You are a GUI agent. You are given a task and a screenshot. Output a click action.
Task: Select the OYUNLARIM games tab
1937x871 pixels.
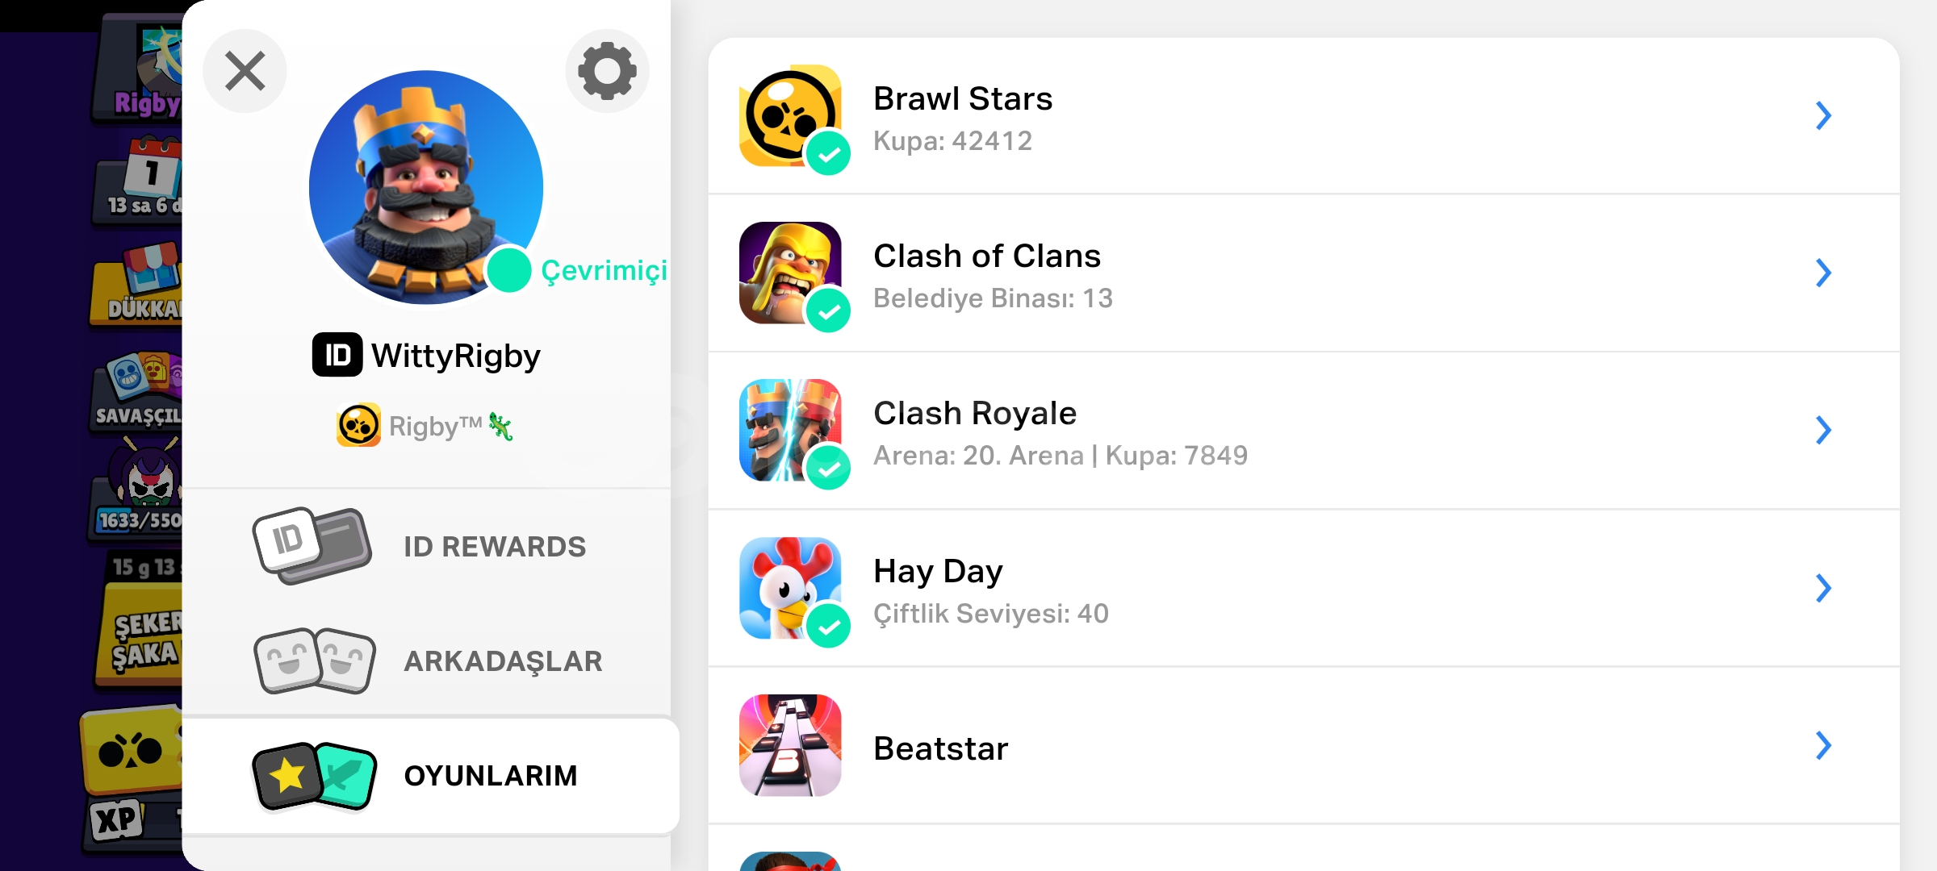point(431,775)
